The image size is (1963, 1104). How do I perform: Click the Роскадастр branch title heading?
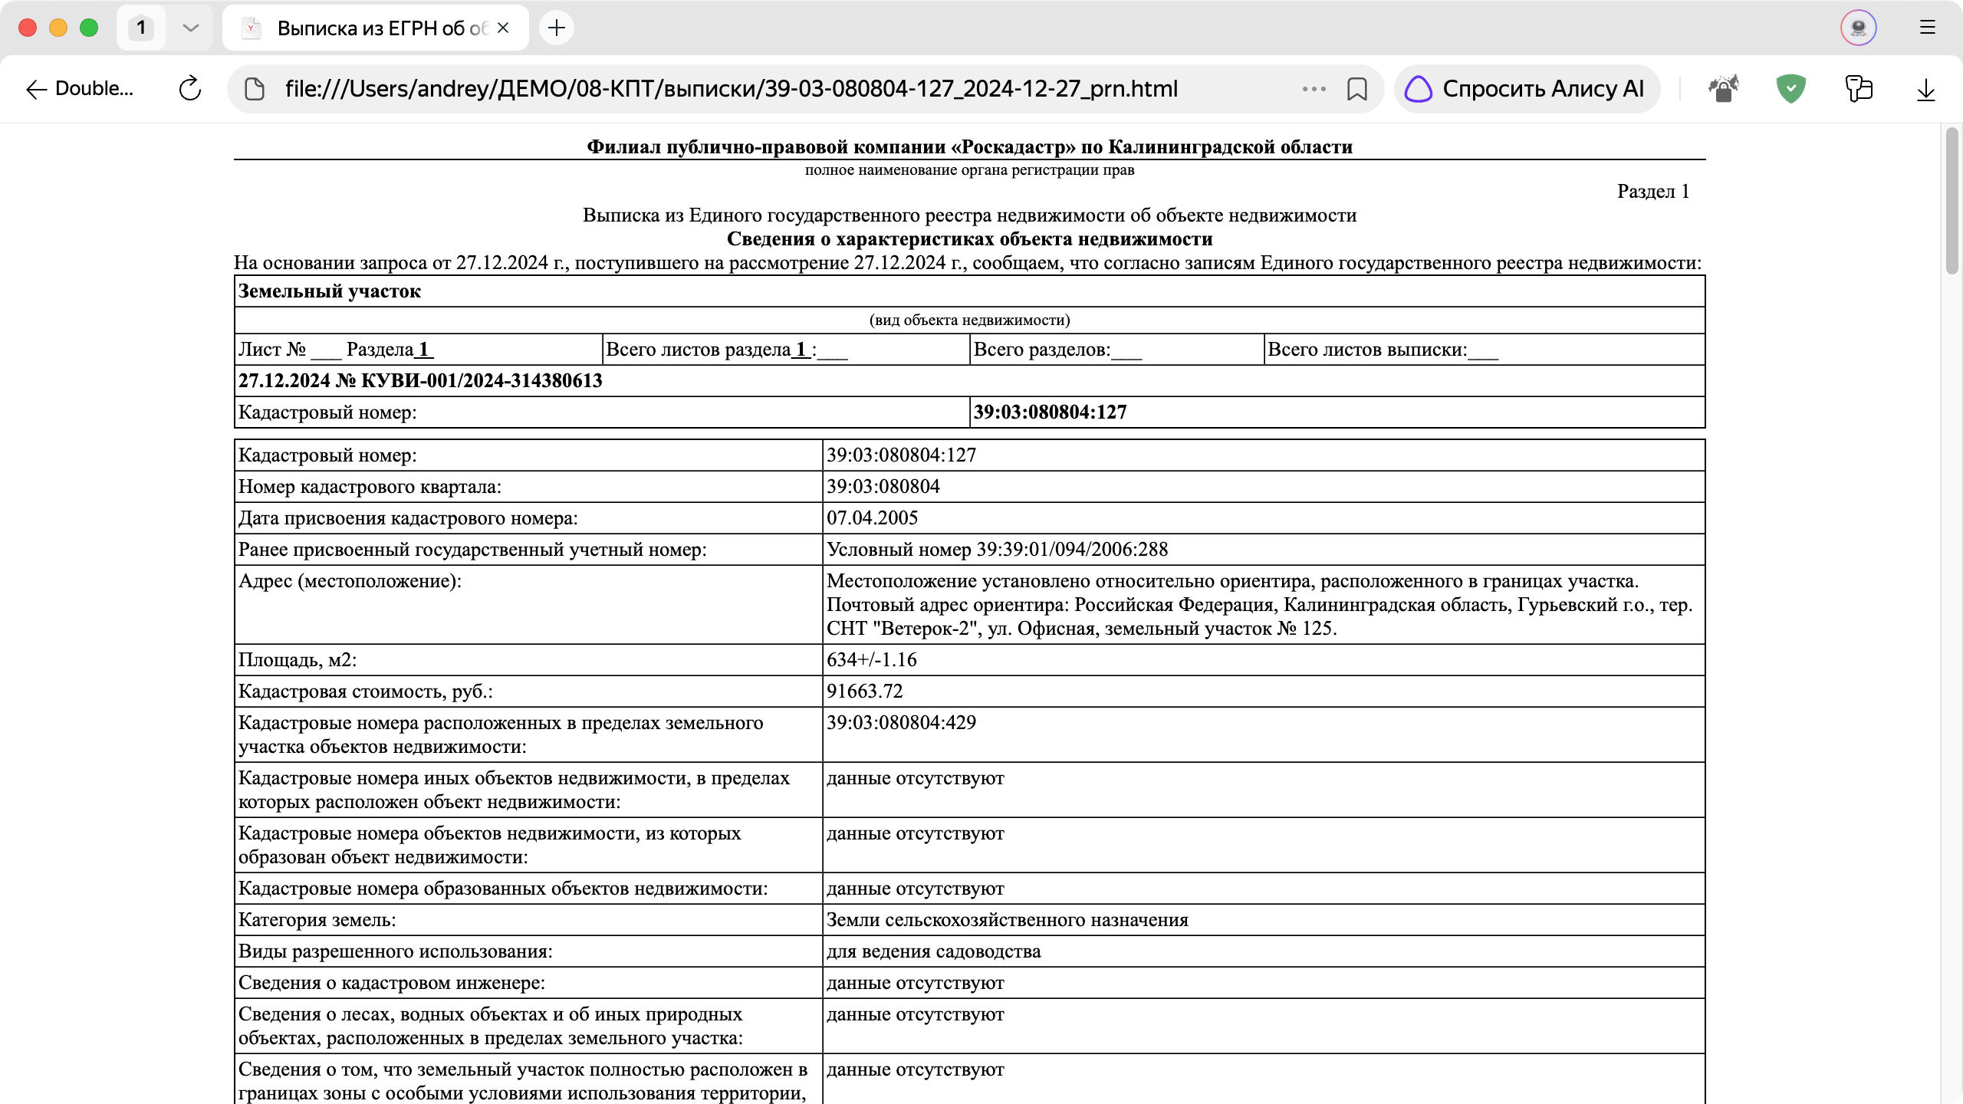(x=969, y=147)
